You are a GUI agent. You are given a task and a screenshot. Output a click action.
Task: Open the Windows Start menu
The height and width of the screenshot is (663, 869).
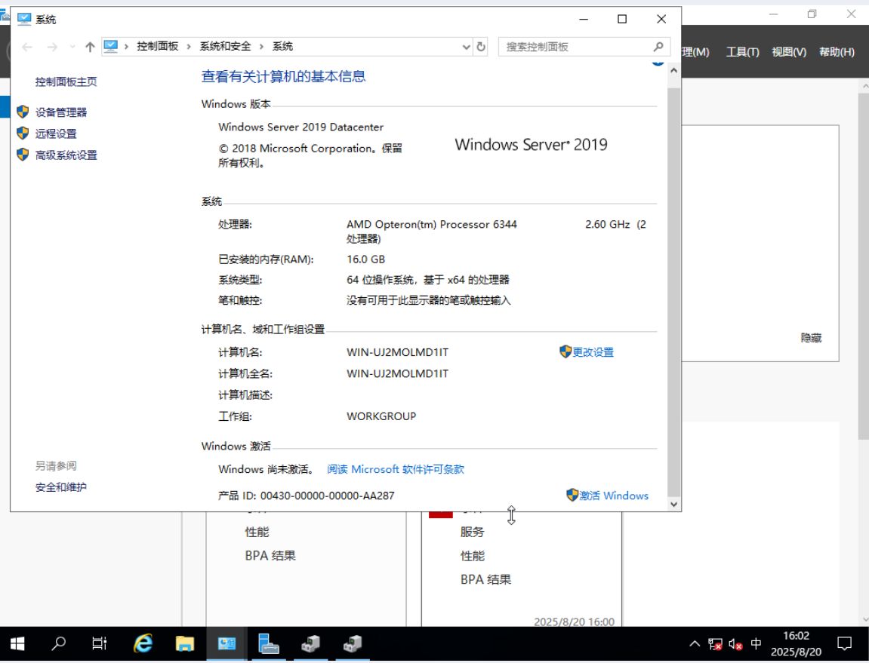[x=17, y=643]
